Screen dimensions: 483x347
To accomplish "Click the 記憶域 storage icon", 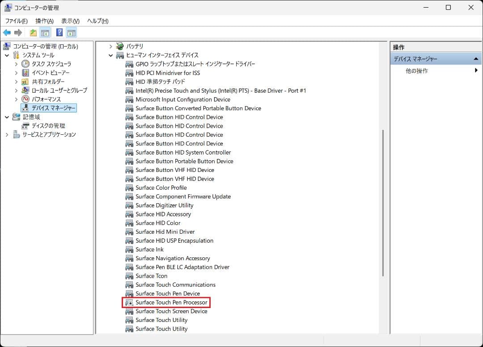I will coord(16,117).
